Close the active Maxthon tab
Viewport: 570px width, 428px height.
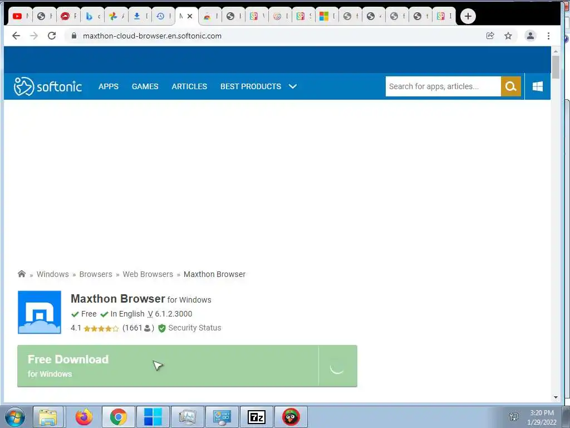[190, 16]
